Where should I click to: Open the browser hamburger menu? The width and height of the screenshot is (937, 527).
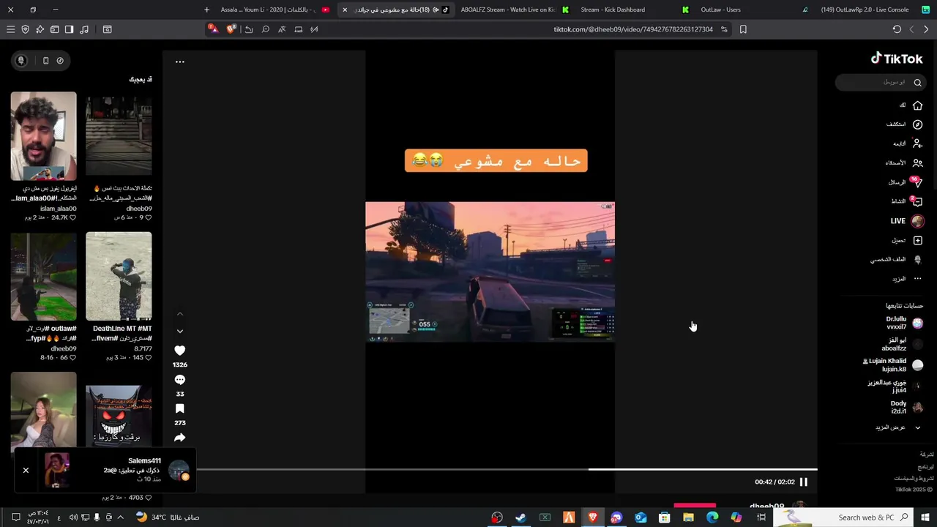[10, 29]
